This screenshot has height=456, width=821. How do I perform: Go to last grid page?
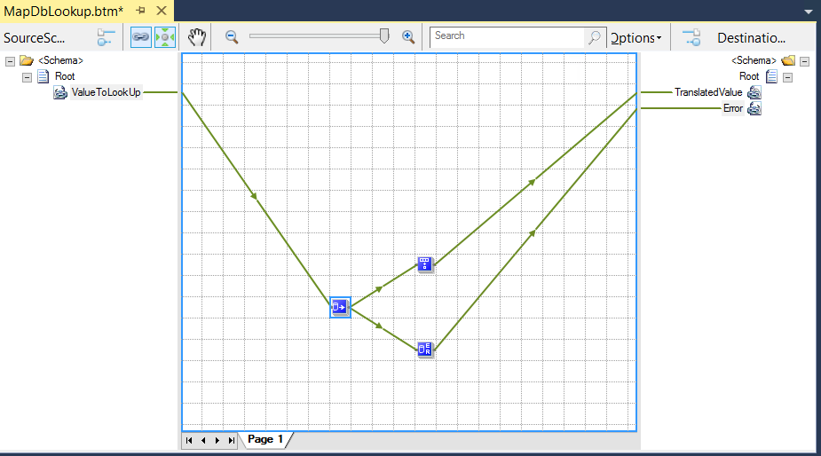(231, 440)
